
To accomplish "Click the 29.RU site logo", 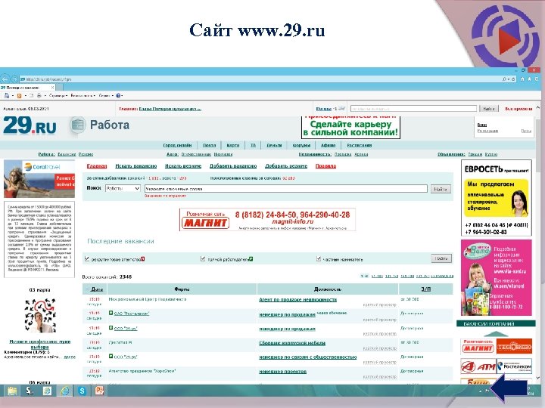I will pos(30,125).
